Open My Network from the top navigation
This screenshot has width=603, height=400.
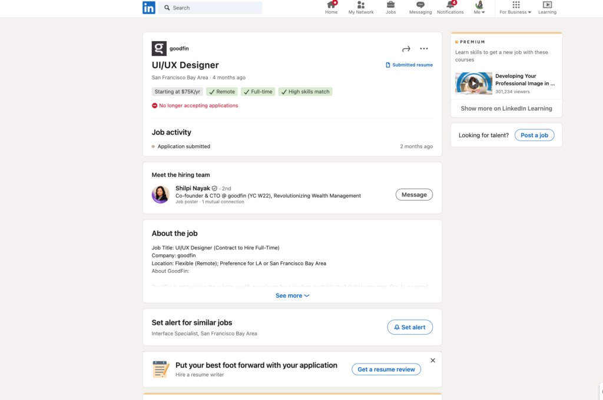coord(361,8)
